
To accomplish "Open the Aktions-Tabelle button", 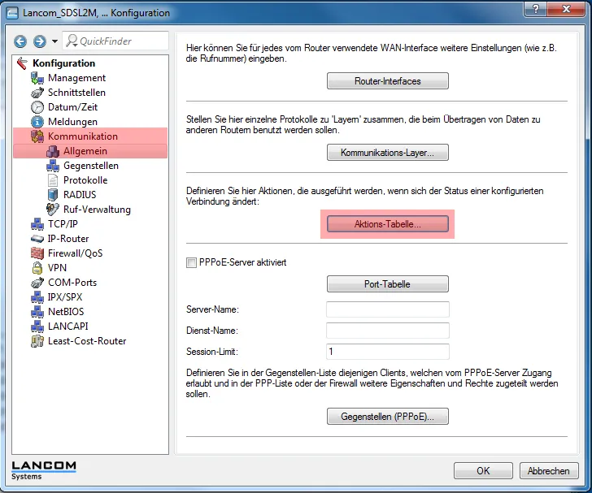I will click(387, 224).
